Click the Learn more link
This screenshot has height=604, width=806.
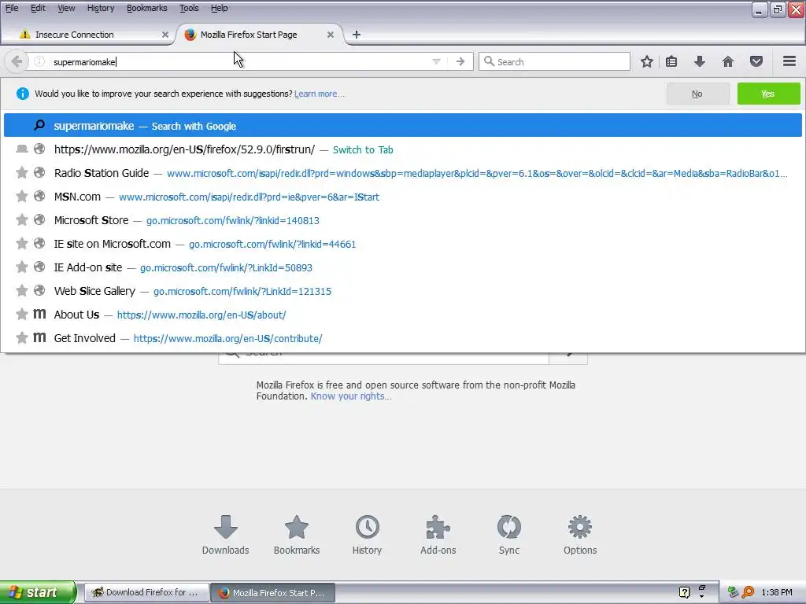[320, 94]
